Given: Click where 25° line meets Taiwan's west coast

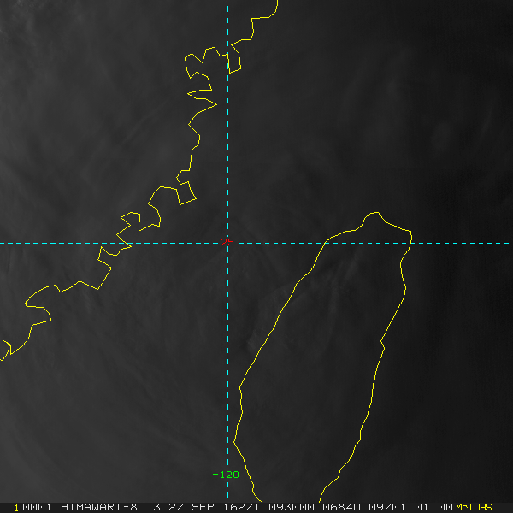Looking at the screenshot, I should coord(326,243).
